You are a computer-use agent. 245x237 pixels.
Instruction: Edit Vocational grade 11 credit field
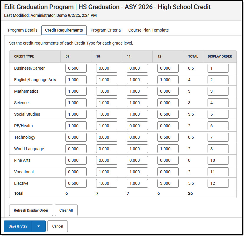pos(137,171)
